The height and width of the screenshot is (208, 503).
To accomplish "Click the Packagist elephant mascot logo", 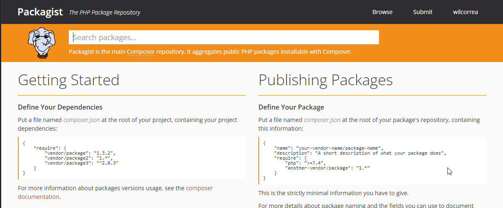I will (x=41, y=42).
